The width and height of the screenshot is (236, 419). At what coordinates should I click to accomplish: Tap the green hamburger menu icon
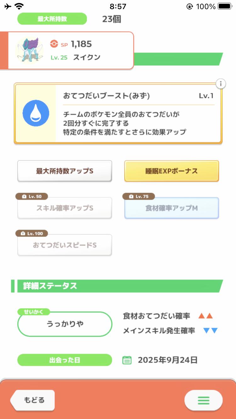203,400
